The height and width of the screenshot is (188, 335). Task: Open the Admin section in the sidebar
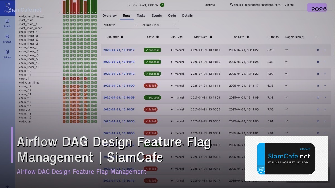(7, 54)
